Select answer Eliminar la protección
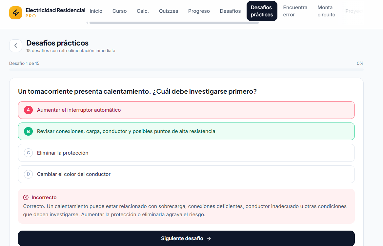The height and width of the screenshot is (246, 383). point(186,153)
